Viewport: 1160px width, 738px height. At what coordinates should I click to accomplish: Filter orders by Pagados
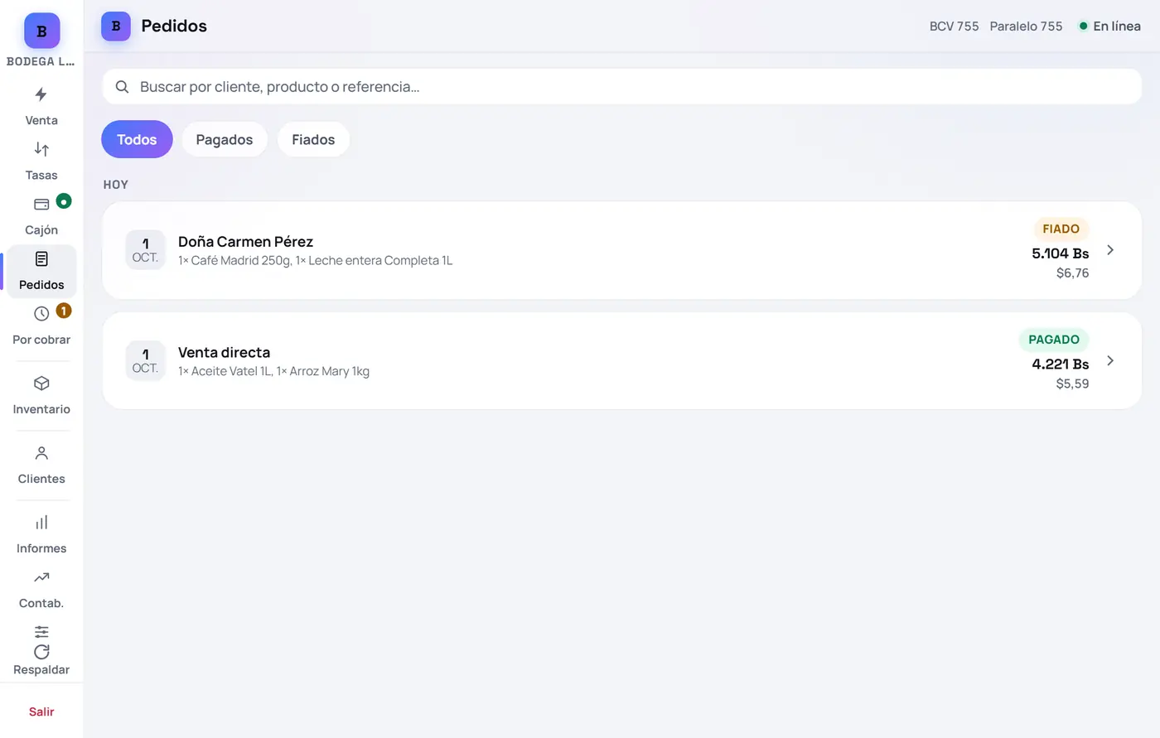click(225, 139)
